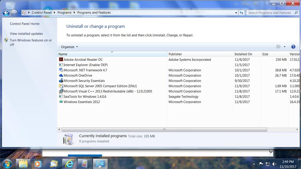Expand the Organize dropdown menu

pos(69,47)
